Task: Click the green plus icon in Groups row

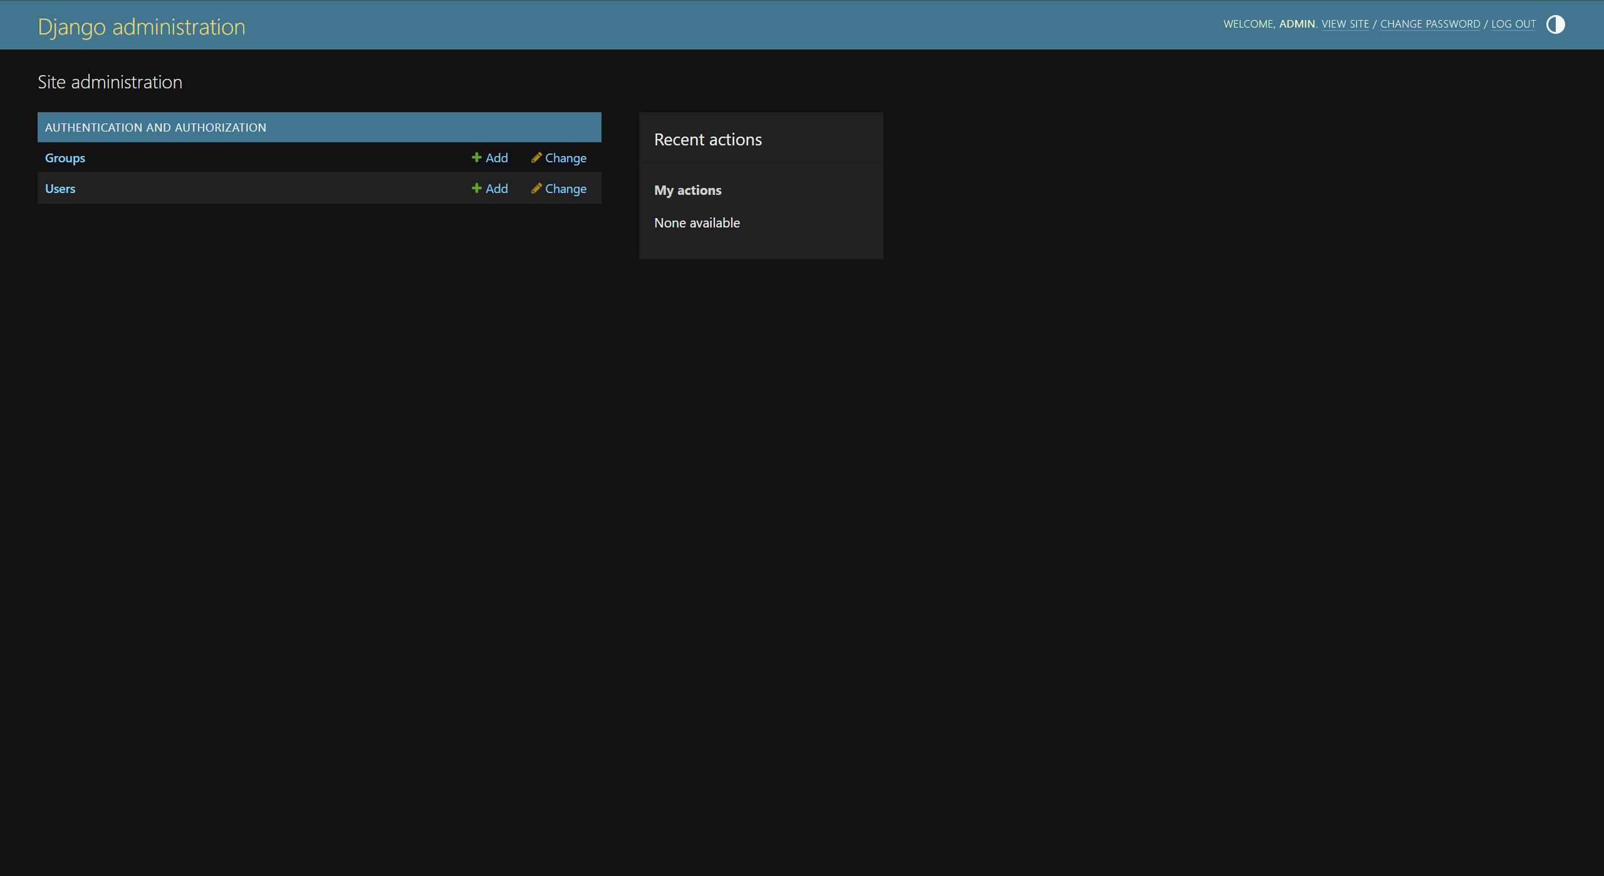Action: coord(477,157)
